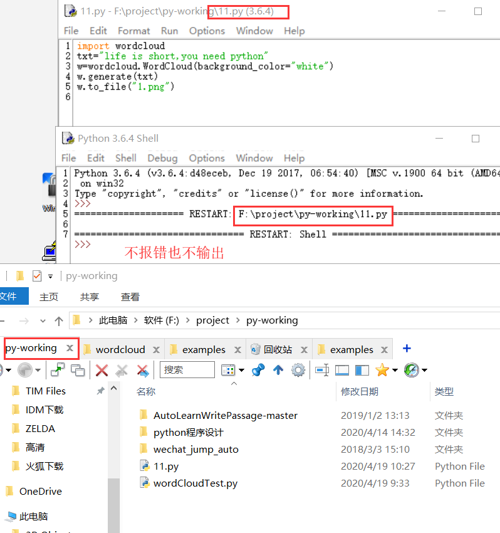Viewport: 500px width, 533px height.
Task: Click the blue up arrow toolbar icon
Action: click(278, 370)
